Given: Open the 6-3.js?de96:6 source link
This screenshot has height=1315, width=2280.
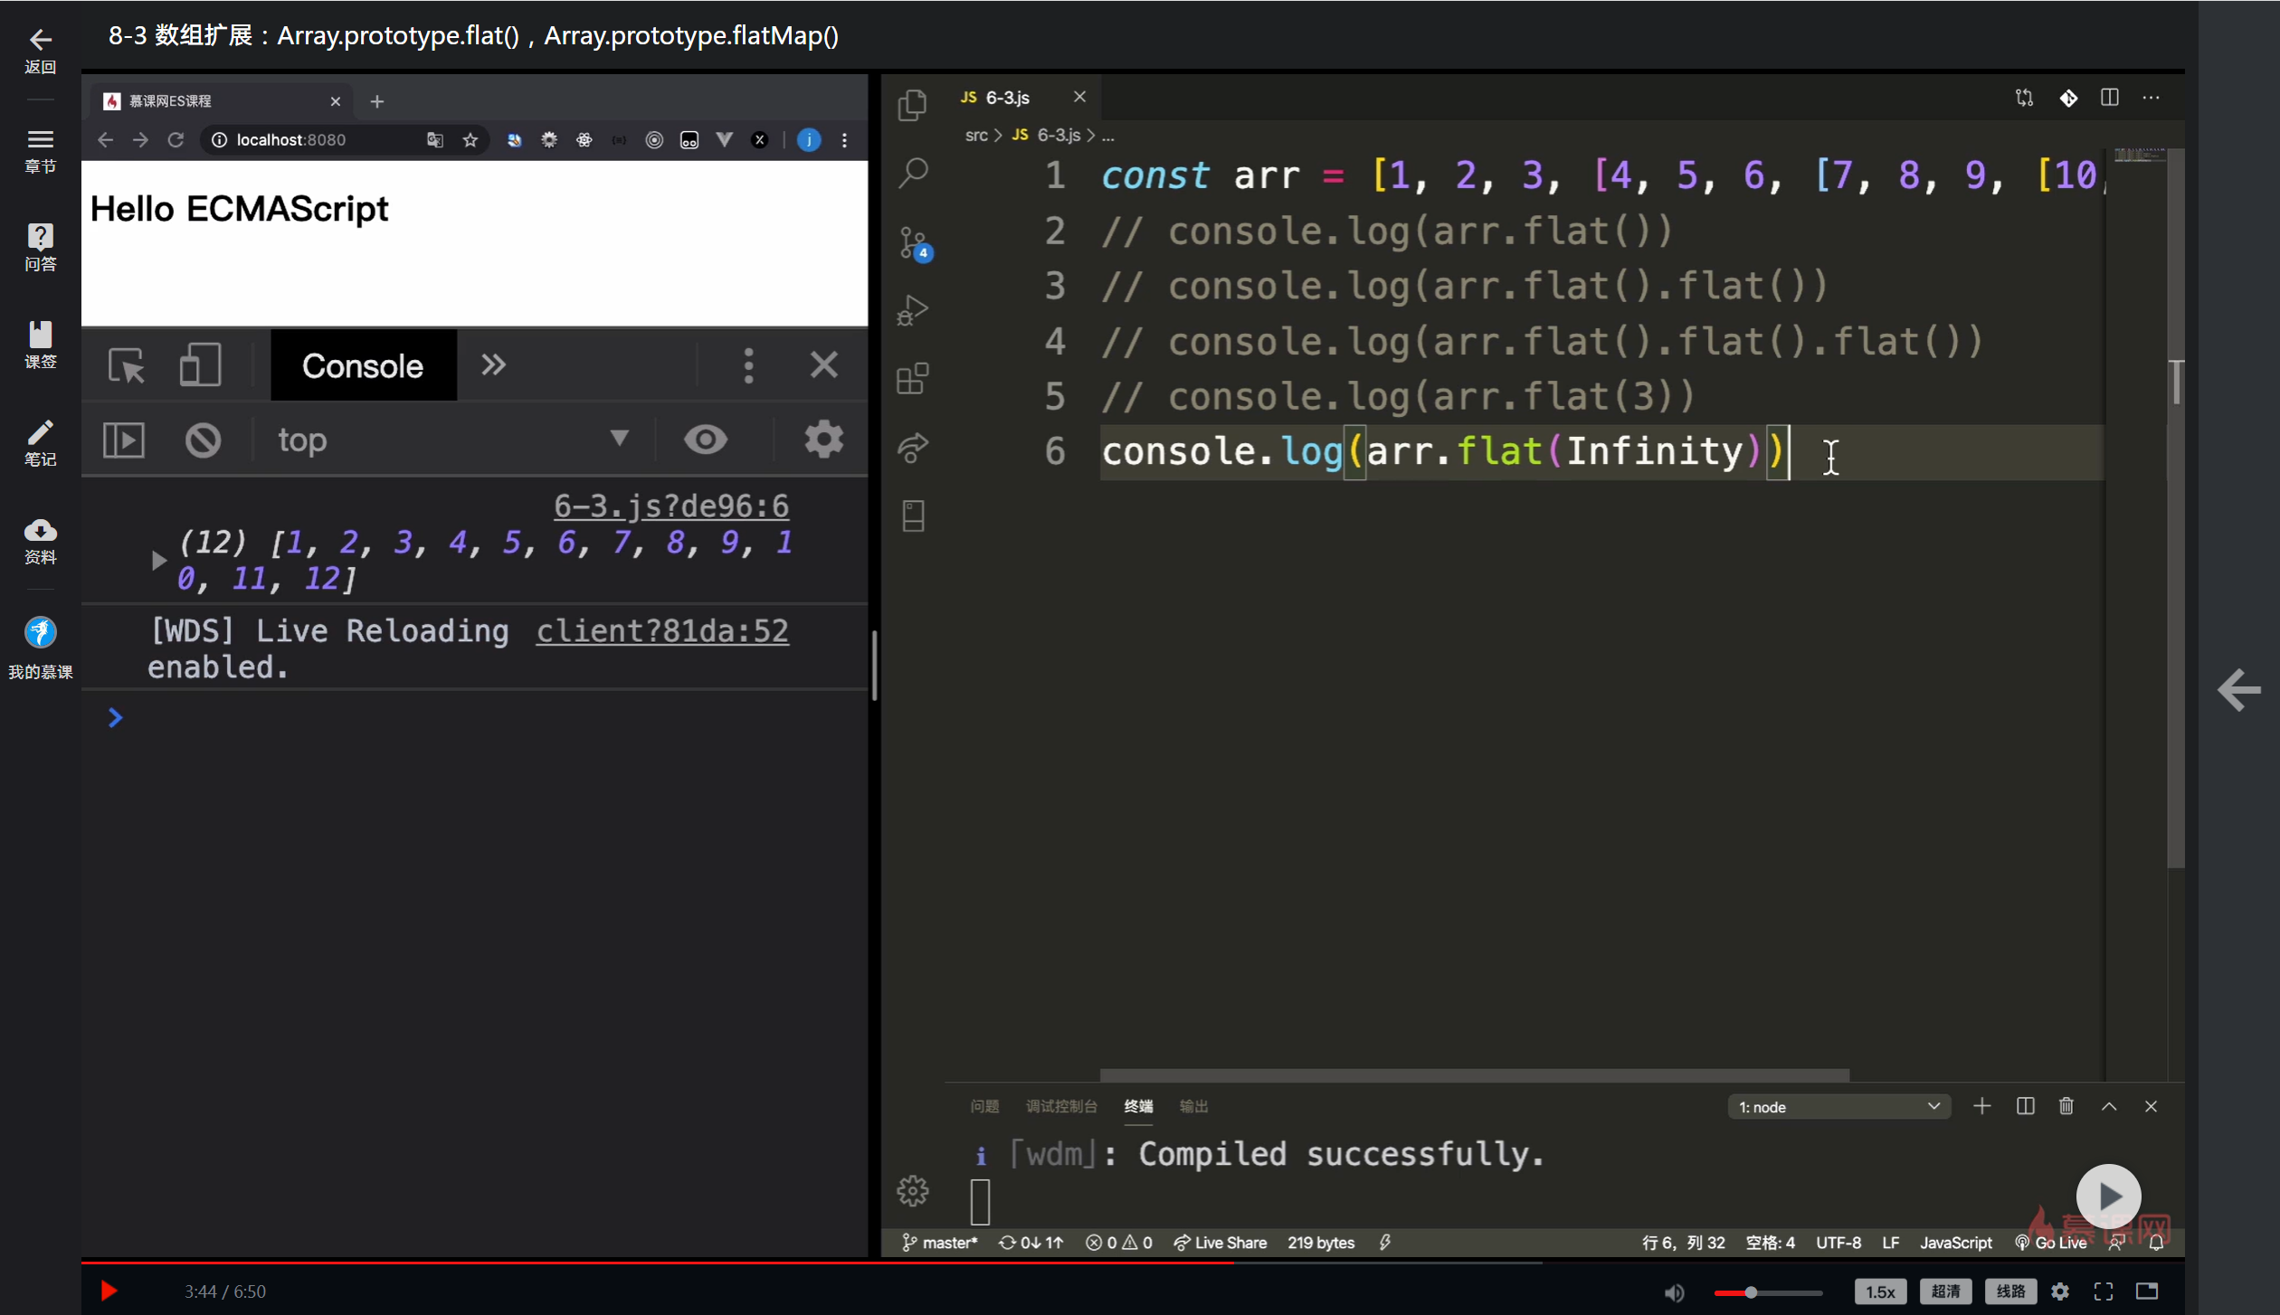Looking at the screenshot, I should tap(670, 506).
